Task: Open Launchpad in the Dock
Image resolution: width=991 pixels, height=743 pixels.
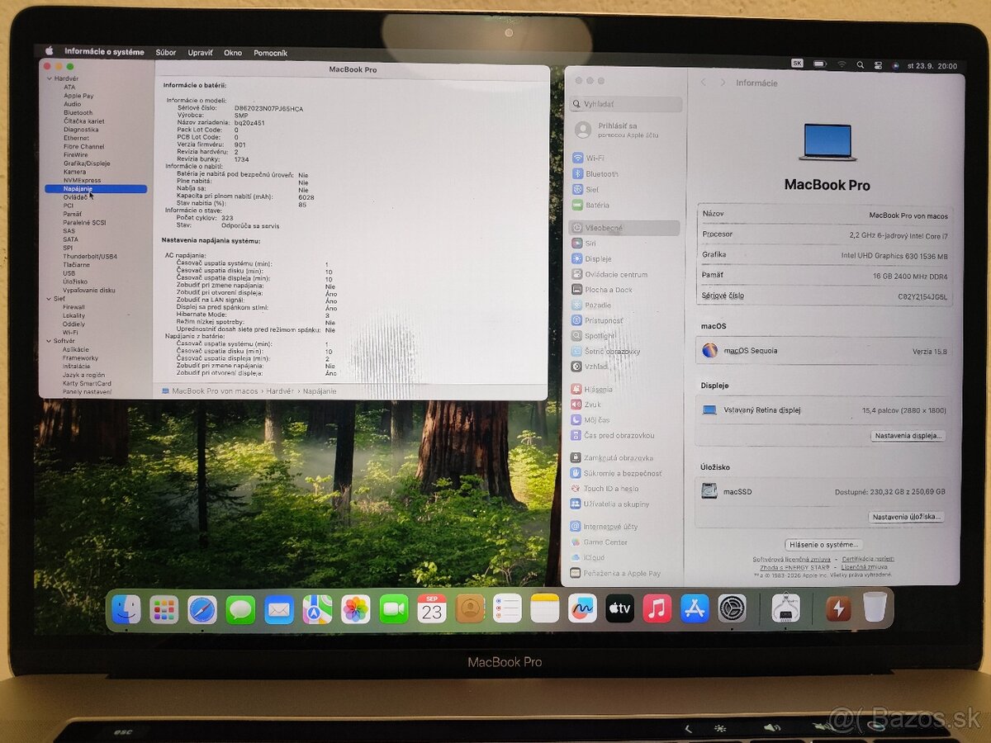Action: point(164,609)
